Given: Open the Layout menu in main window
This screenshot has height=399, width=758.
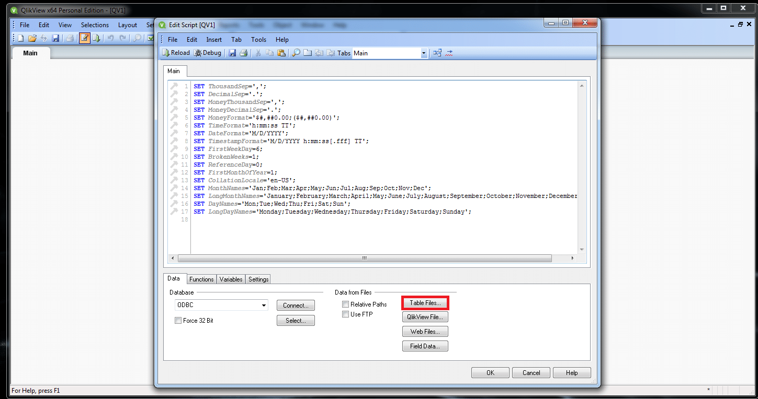Looking at the screenshot, I should click(128, 25).
